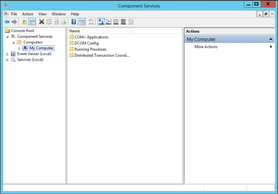
Task: Open Help with blue question-mark icon
Action: click(74, 22)
